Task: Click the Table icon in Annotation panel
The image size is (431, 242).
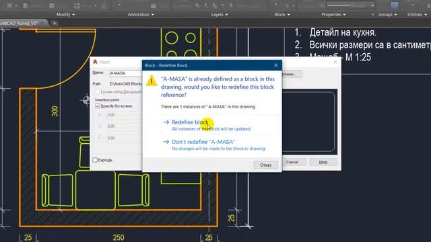Action: coord(154,6)
